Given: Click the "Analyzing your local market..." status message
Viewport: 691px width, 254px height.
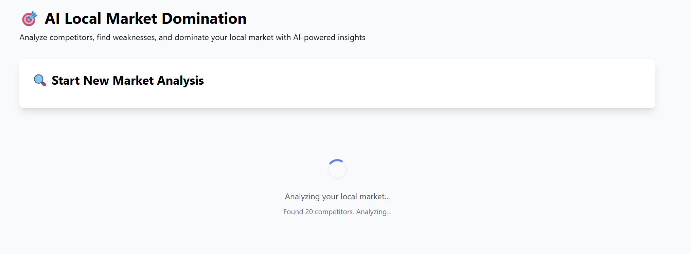Looking at the screenshot, I should (337, 197).
